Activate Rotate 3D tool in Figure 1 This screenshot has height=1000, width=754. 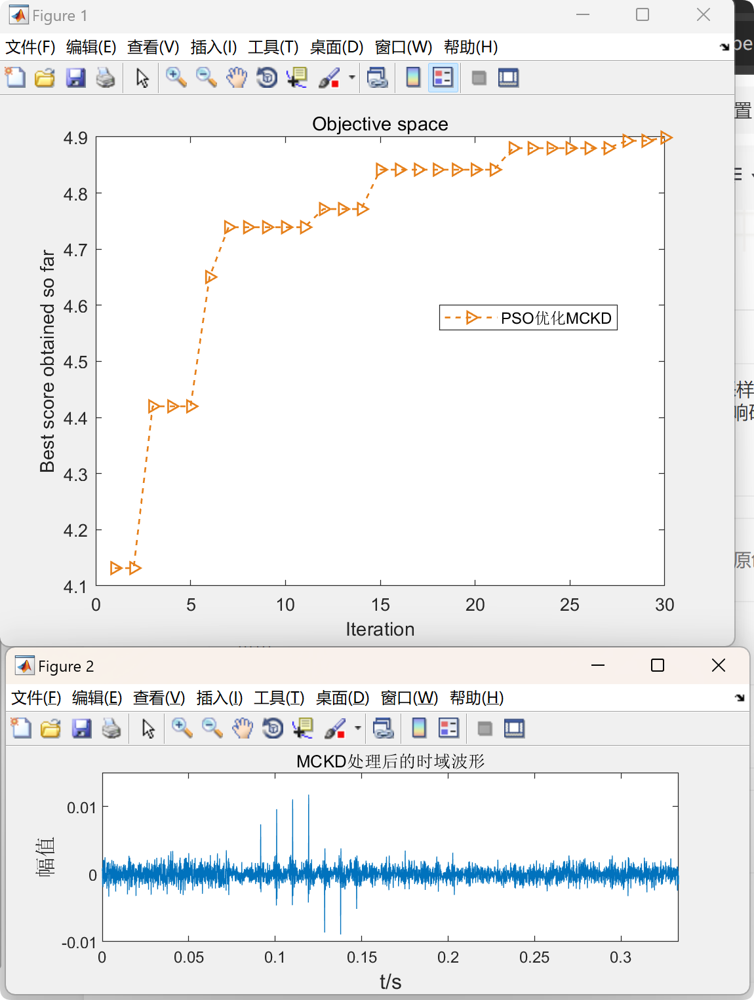[267, 77]
